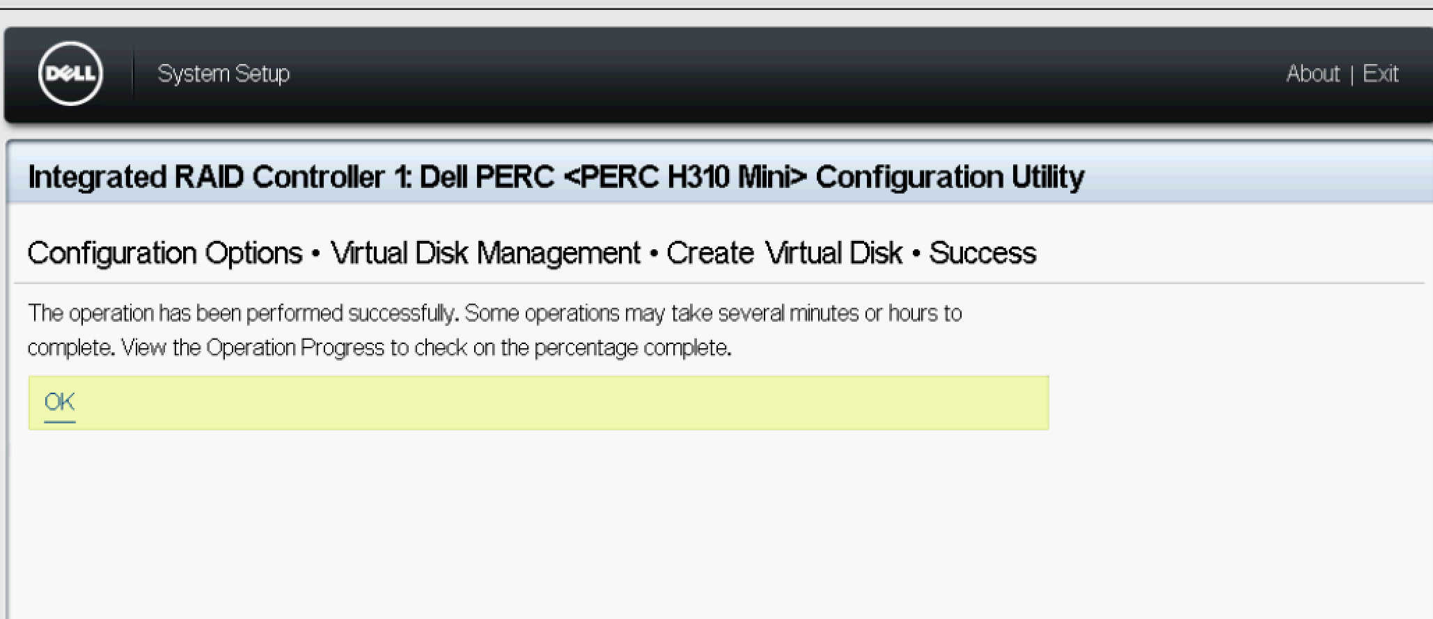The width and height of the screenshot is (1433, 619).
Task: Click the separator between About and Exit
Action: [x=1352, y=75]
